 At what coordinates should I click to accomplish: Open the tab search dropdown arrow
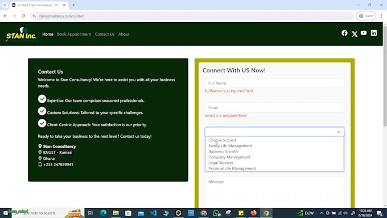5,5
